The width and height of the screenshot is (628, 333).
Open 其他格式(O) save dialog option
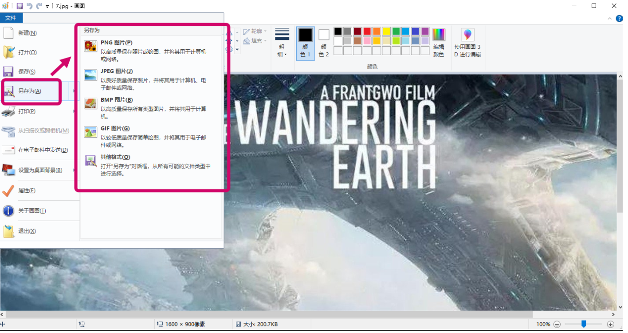coord(152,165)
